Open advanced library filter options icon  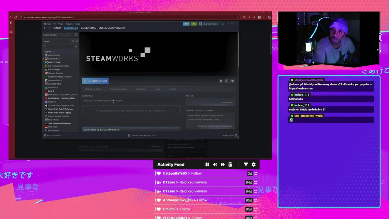[76, 46]
